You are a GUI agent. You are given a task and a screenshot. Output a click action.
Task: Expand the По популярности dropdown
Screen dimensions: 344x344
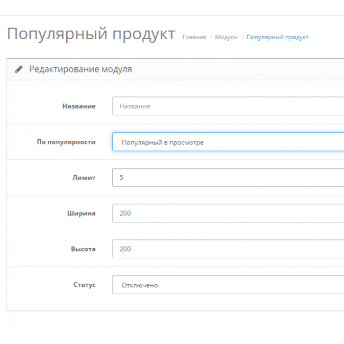[228, 142]
